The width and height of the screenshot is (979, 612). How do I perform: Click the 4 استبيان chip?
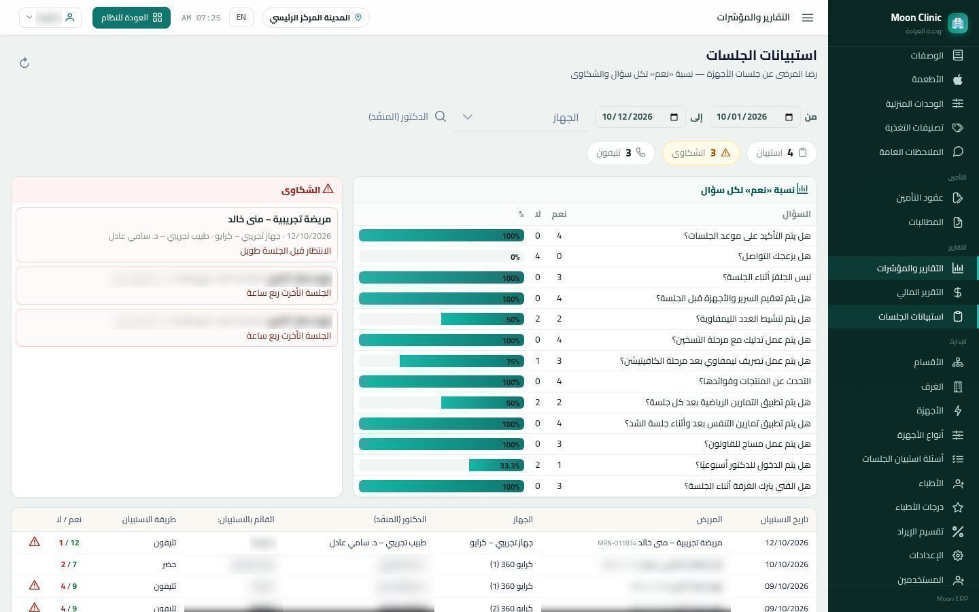tap(782, 153)
